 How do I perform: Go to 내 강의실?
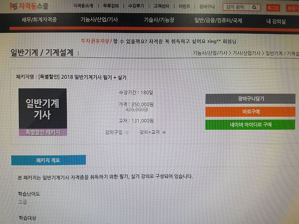tap(276, 21)
